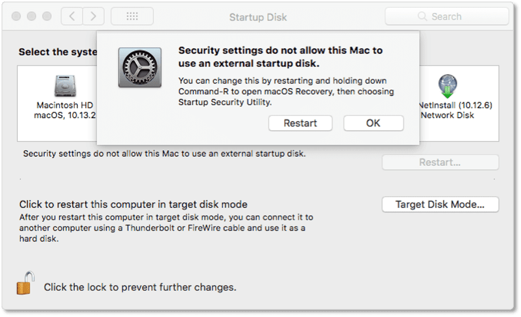
Task: Click inside the Search field
Action: pos(447,16)
